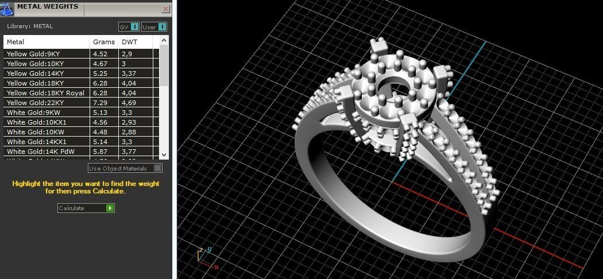Click the 3,37 DWT value
Viewport: 603px width, 279px height.
[129, 73]
